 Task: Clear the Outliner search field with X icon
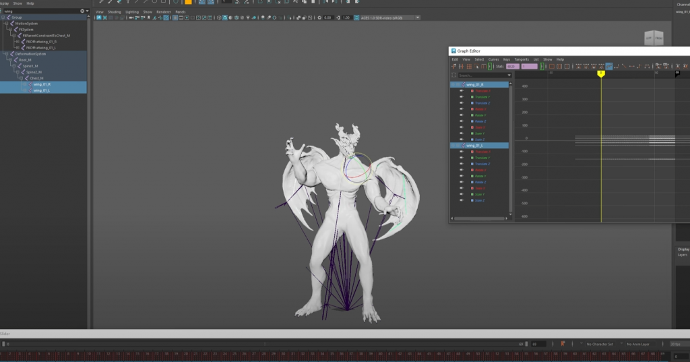(x=82, y=11)
